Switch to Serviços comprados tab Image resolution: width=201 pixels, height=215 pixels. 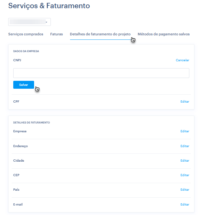(26, 34)
